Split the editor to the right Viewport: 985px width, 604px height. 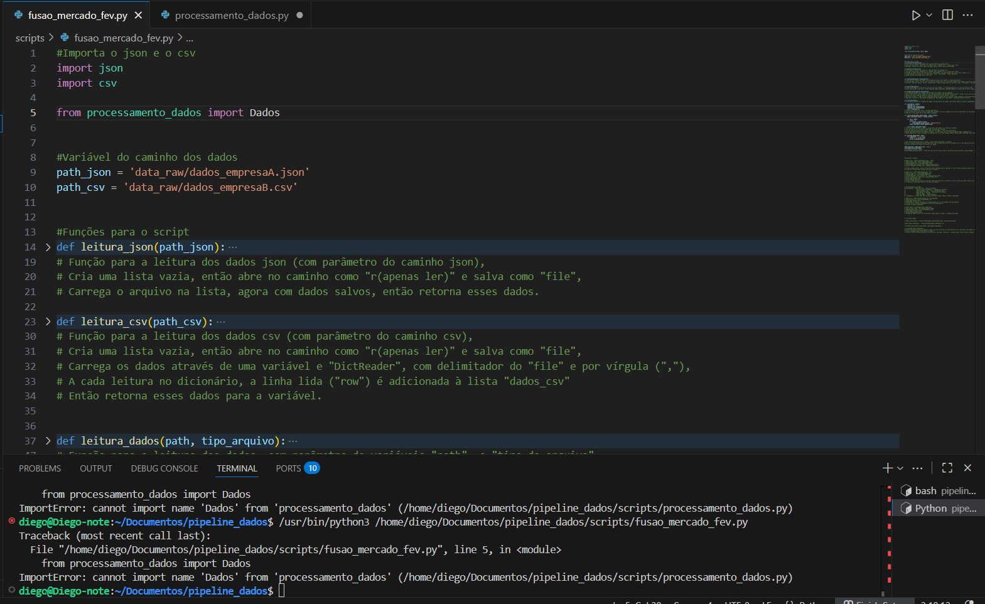click(947, 15)
